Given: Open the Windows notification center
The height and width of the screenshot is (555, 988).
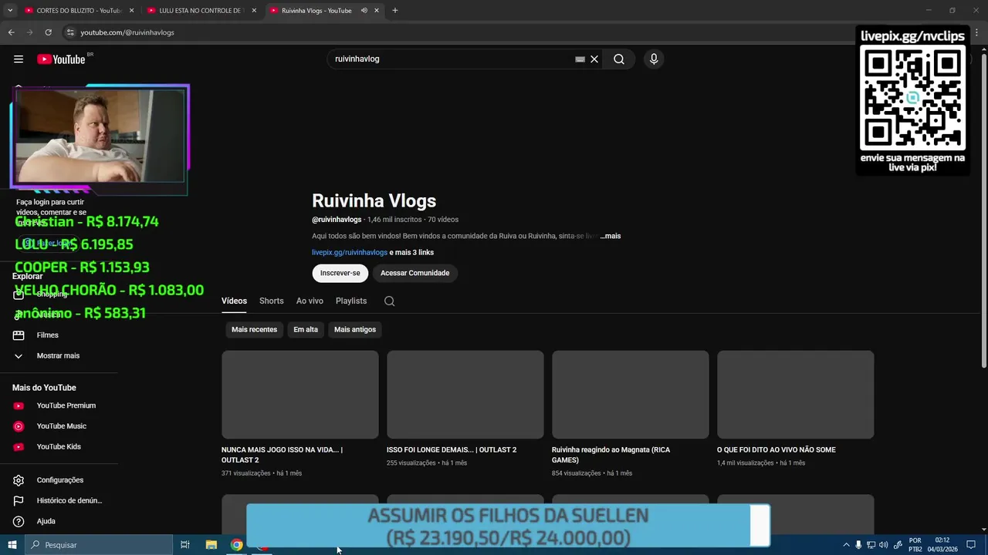Looking at the screenshot, I should tap(971, 545).
